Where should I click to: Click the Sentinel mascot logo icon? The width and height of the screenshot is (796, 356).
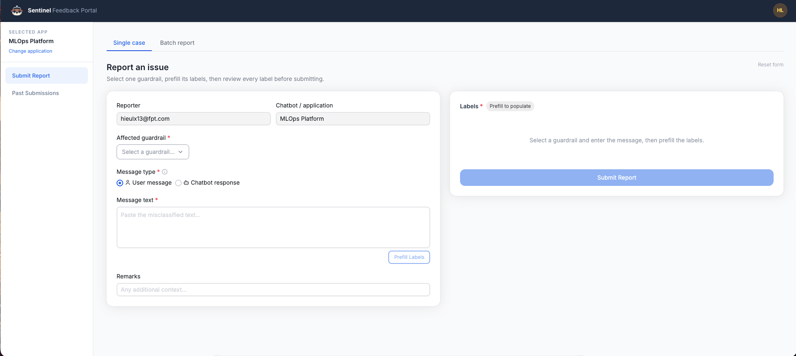pos(17,10)
